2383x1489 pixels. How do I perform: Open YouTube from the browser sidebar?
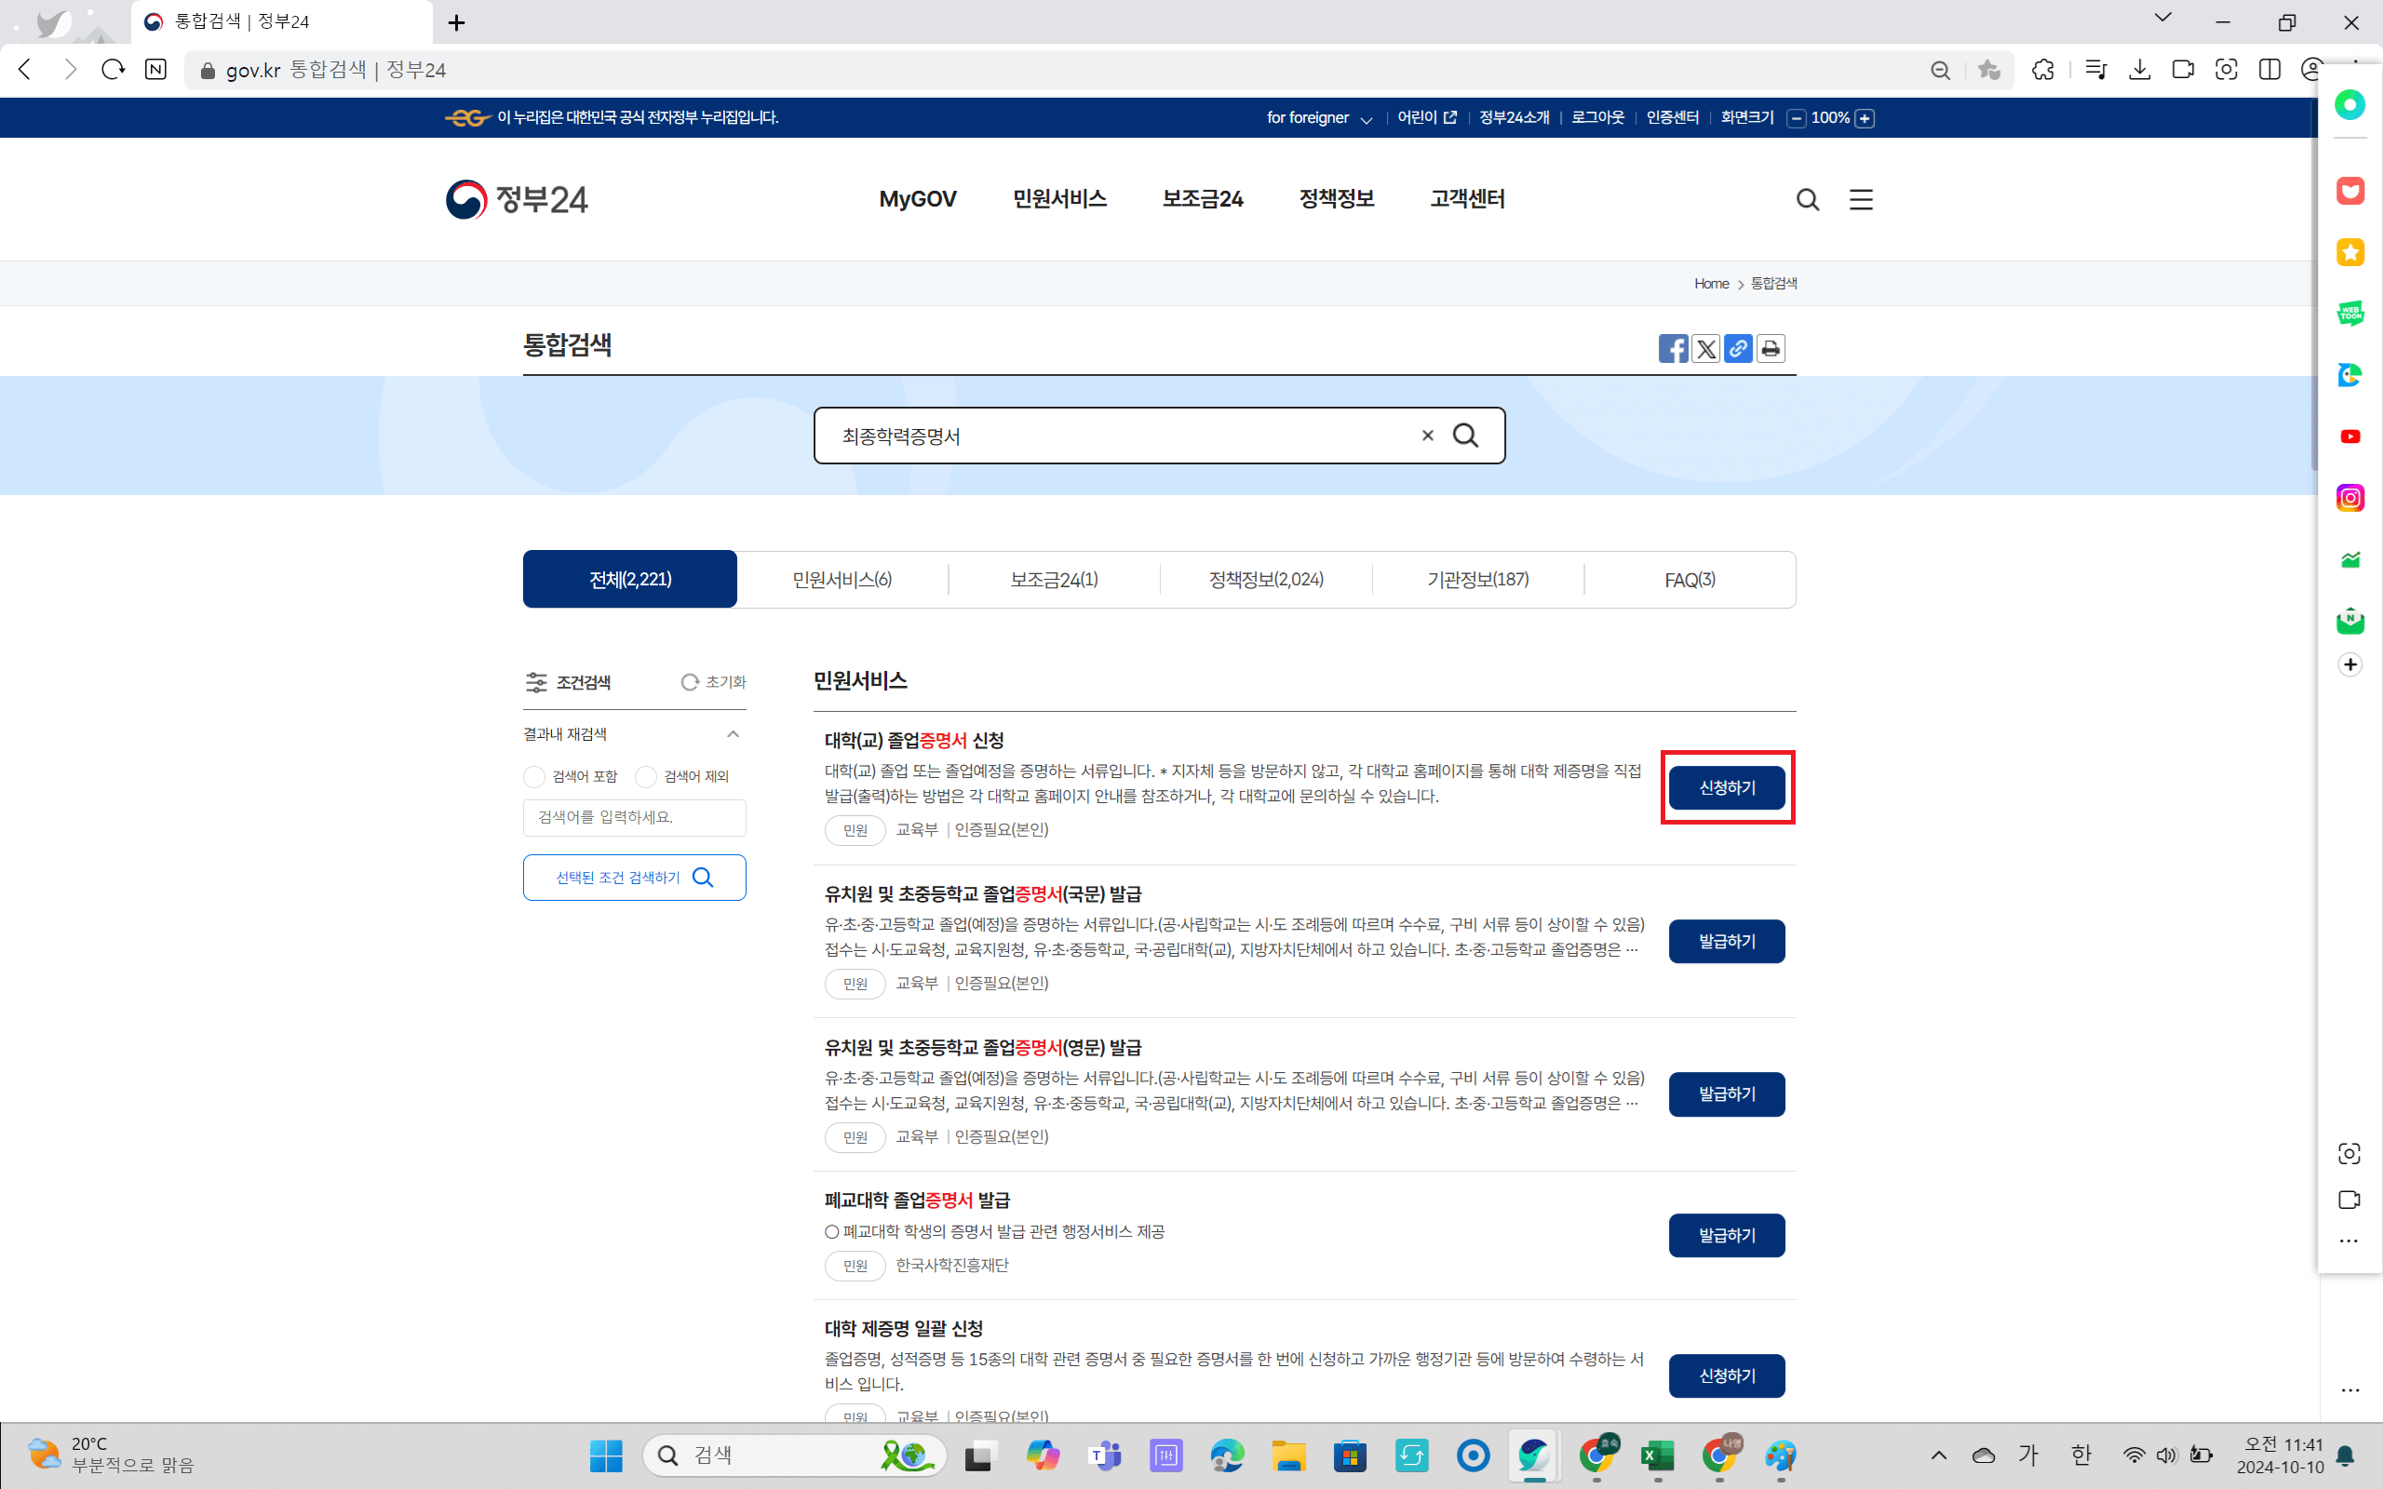click(x=2351, y=436)
